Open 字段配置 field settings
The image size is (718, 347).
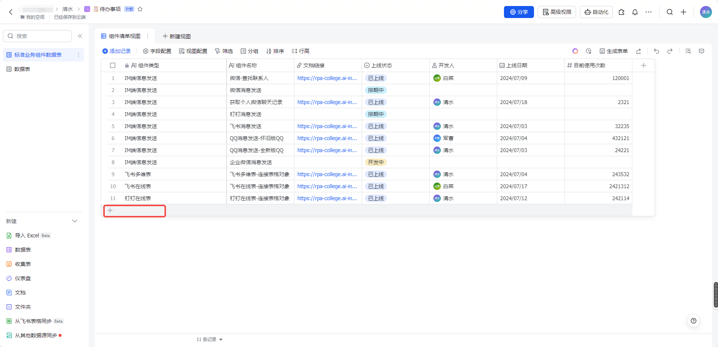tap(157, 51)
